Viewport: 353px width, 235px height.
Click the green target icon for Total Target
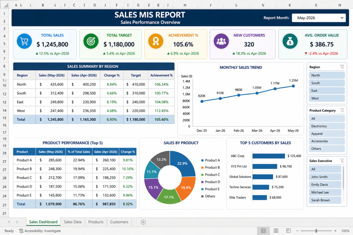[x=91, y=41]
